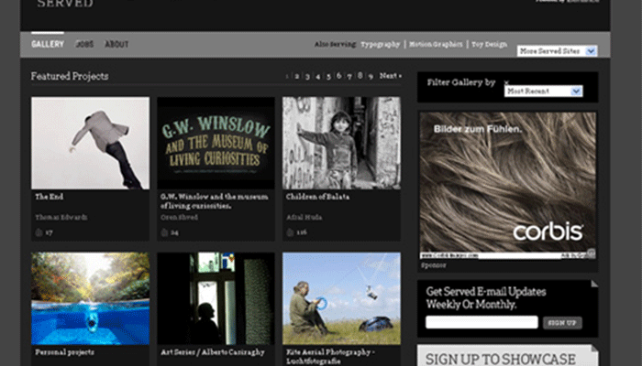Open the Most Recent filter dropdown
The height and width of the screenshot is (366, 642).
coord(543,91)
